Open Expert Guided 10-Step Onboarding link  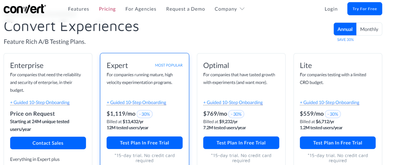136,102
